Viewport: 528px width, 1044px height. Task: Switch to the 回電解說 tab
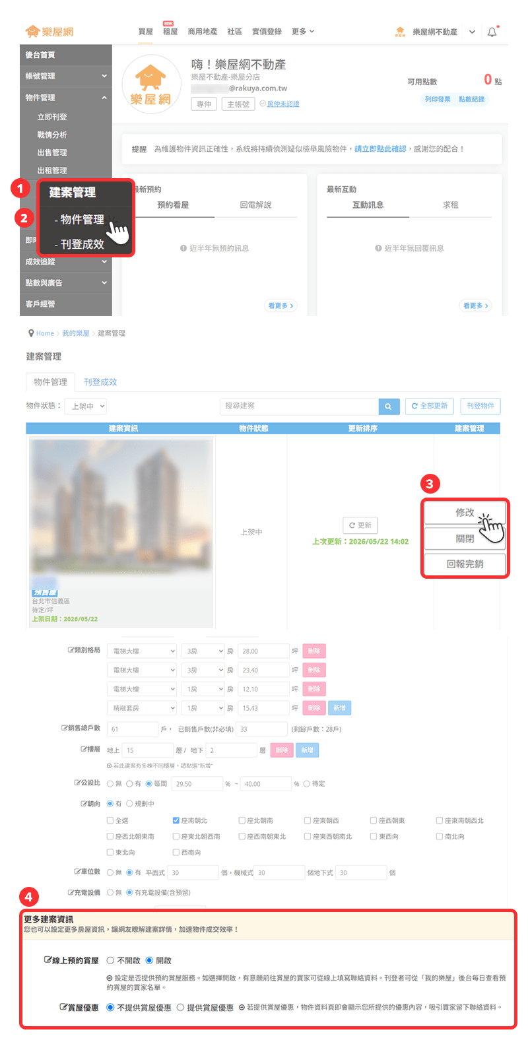(x=255, y=205)
